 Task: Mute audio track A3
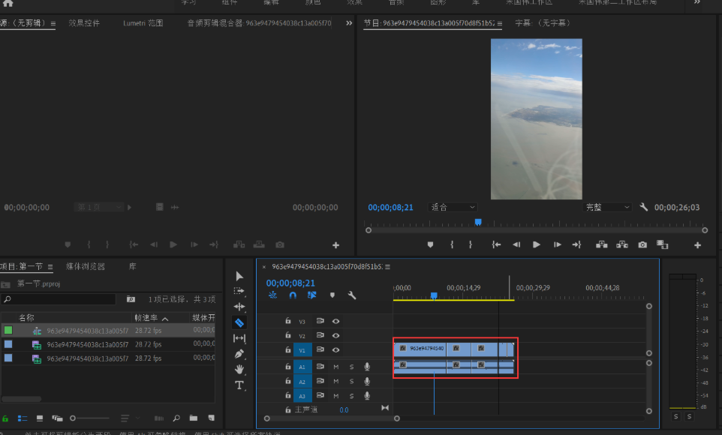(335, 396)
